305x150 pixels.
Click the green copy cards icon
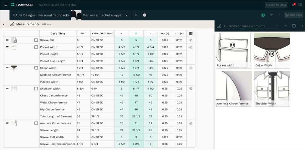263,15
